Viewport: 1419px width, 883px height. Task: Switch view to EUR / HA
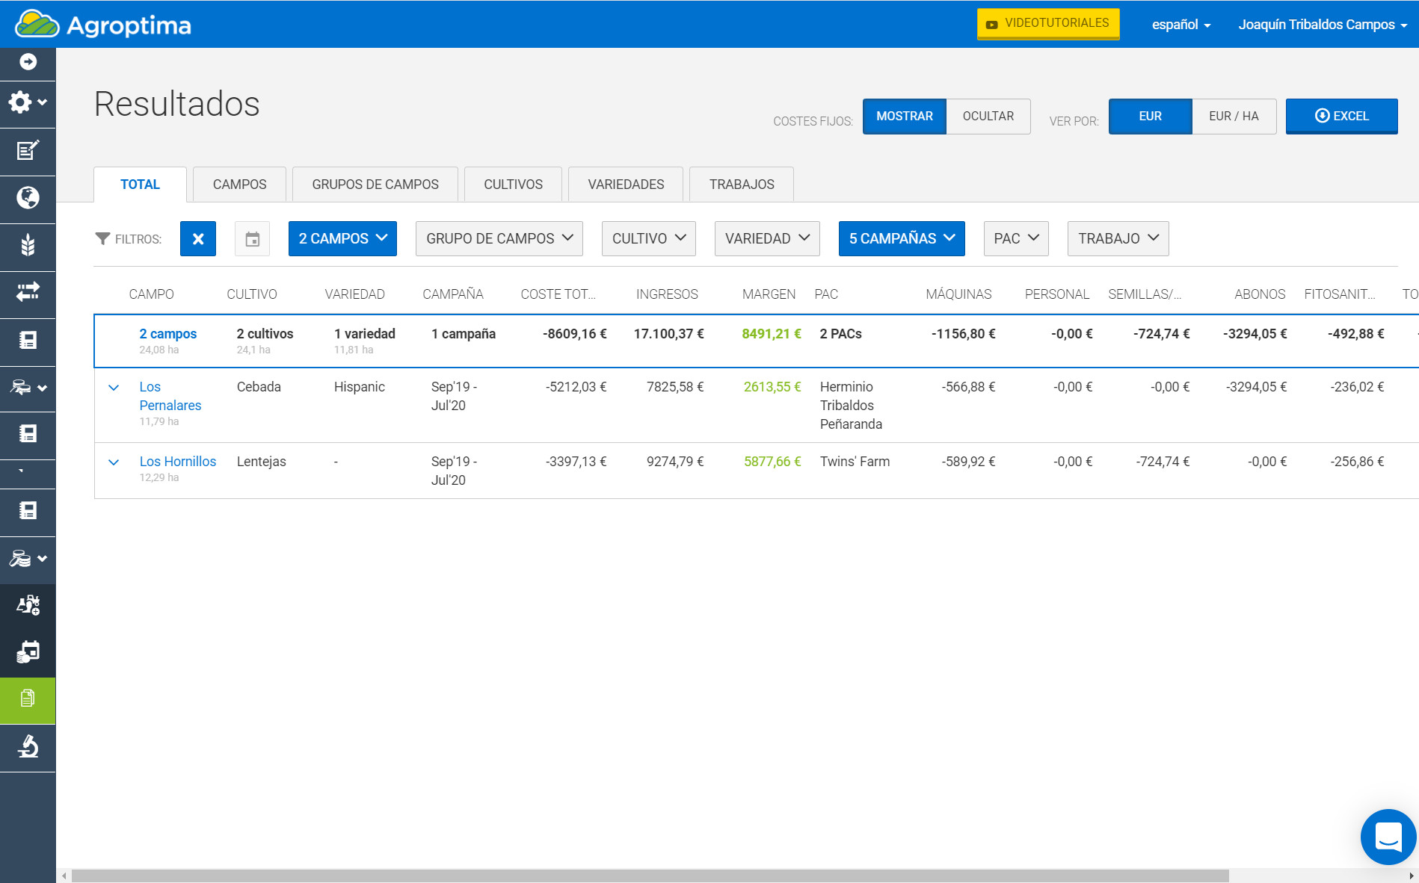click(1234, 117)
